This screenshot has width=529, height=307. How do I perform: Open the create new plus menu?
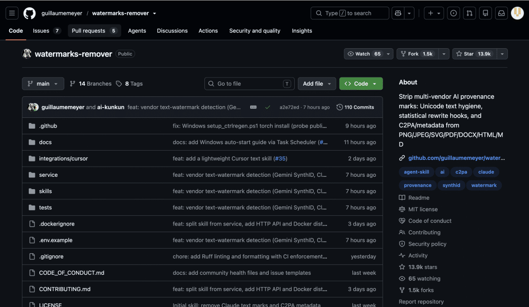click(x=434, y=13)
